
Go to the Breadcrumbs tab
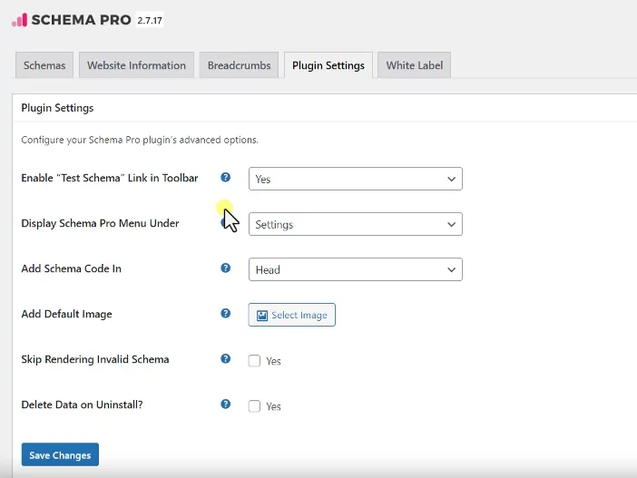[x=239, y=65]
